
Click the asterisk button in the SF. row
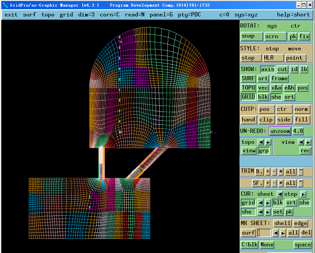pos(281,183)
